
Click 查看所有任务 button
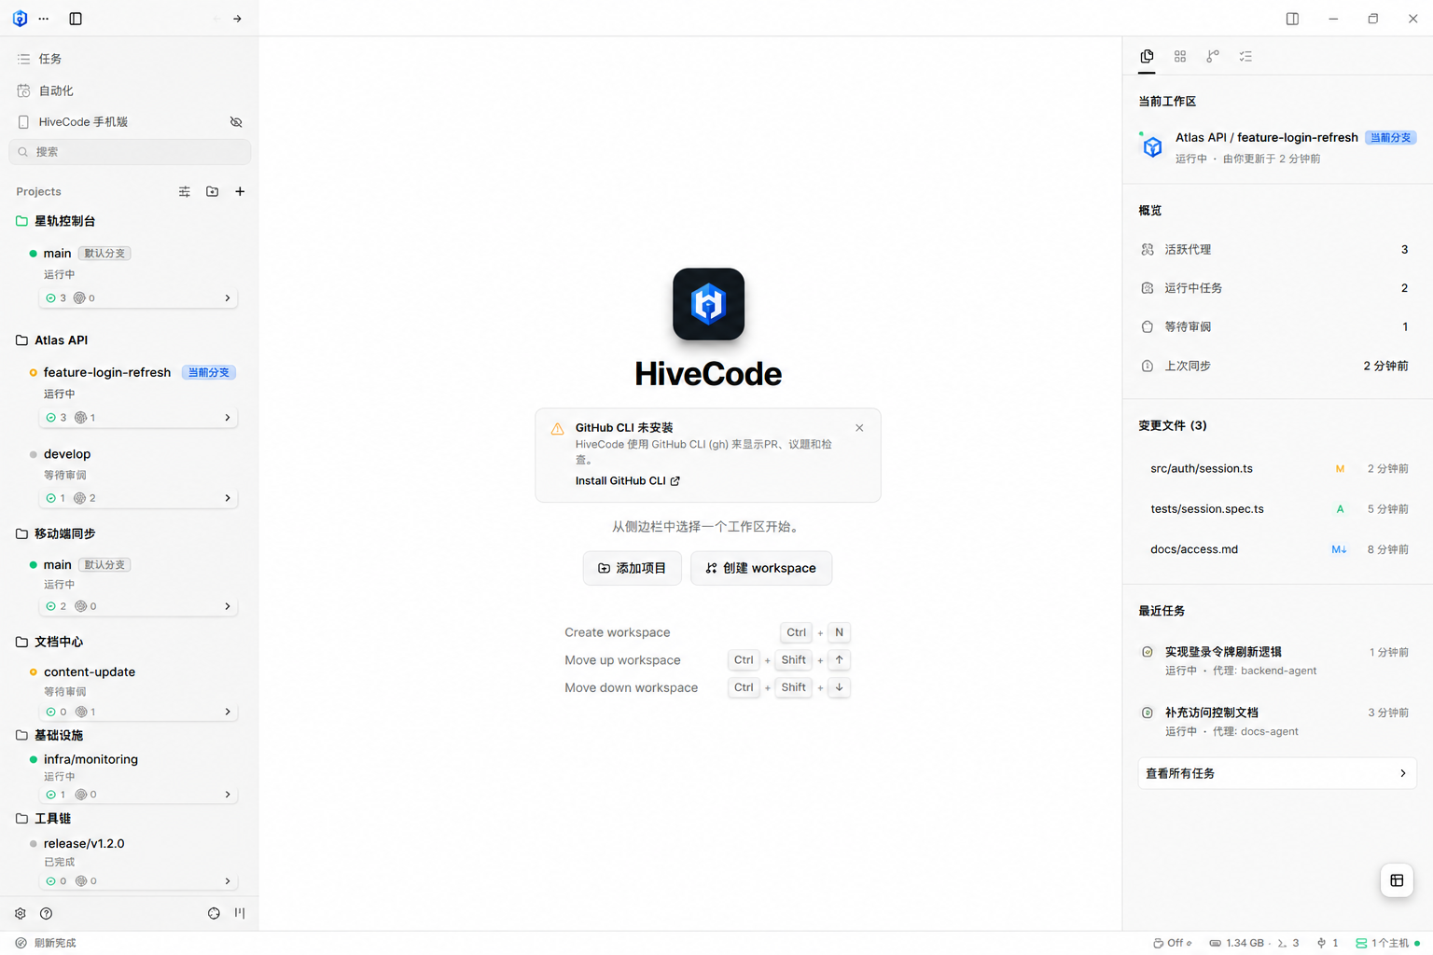1276,773
